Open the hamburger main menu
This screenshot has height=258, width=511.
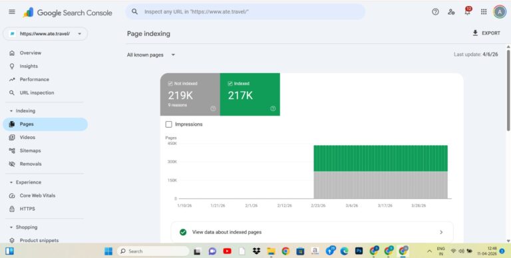[12, 12]
